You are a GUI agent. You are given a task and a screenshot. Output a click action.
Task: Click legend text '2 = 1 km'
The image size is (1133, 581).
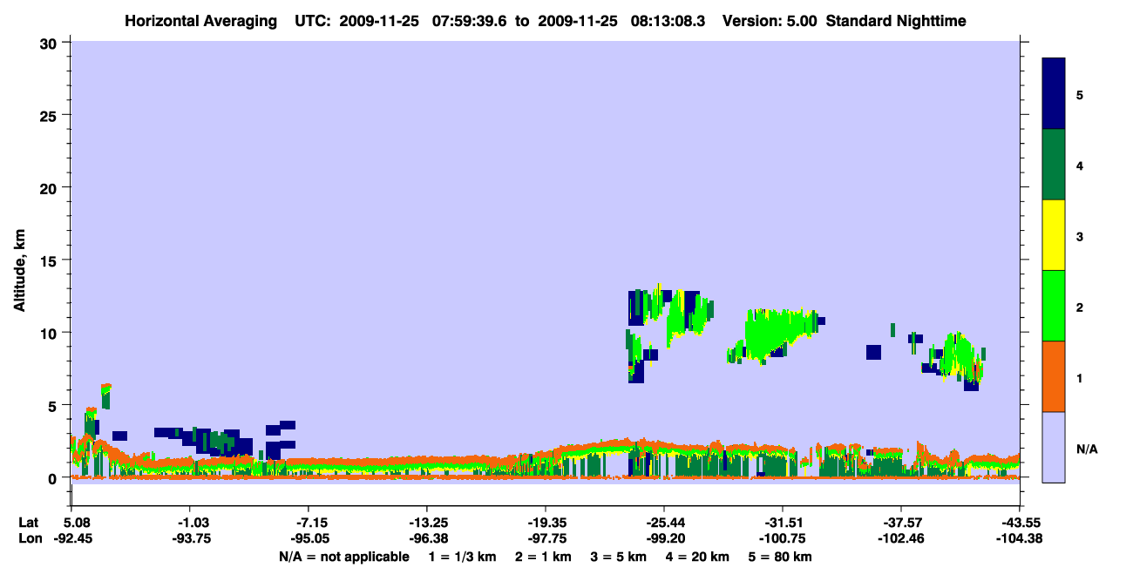(x=542, y=557)
